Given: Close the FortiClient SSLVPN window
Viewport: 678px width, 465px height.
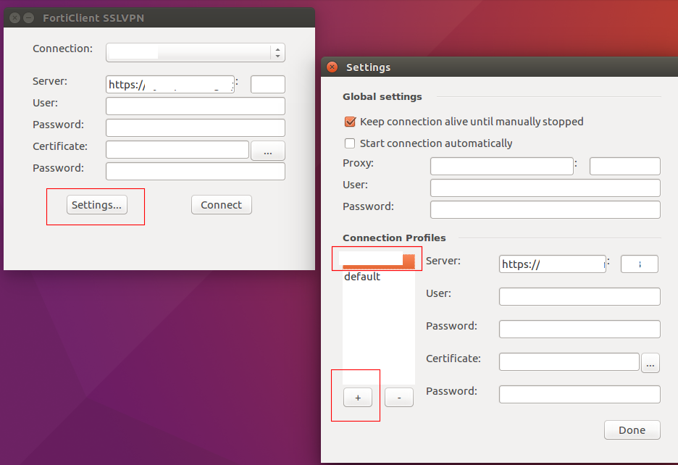Looking at the screenshot, I should click(14, 17).
